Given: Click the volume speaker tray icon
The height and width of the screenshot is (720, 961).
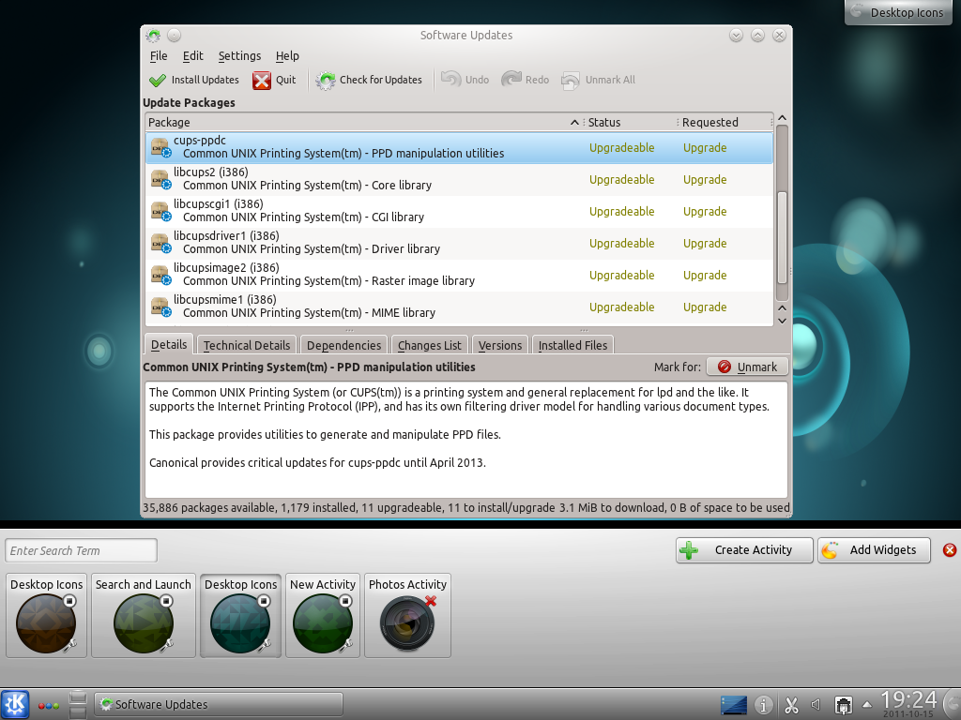Looking at the screenshot, I should (x=816, y=705).
